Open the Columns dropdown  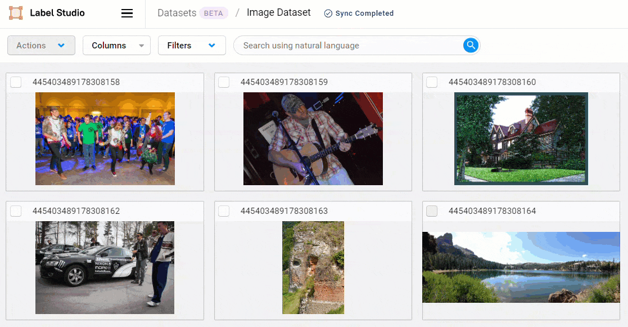[116, 45]
